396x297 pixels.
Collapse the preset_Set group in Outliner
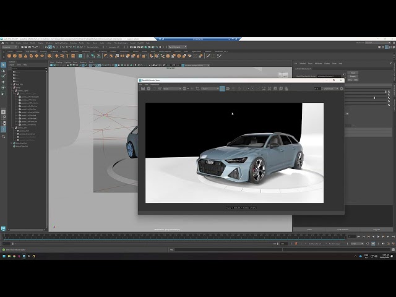[14, 128]
